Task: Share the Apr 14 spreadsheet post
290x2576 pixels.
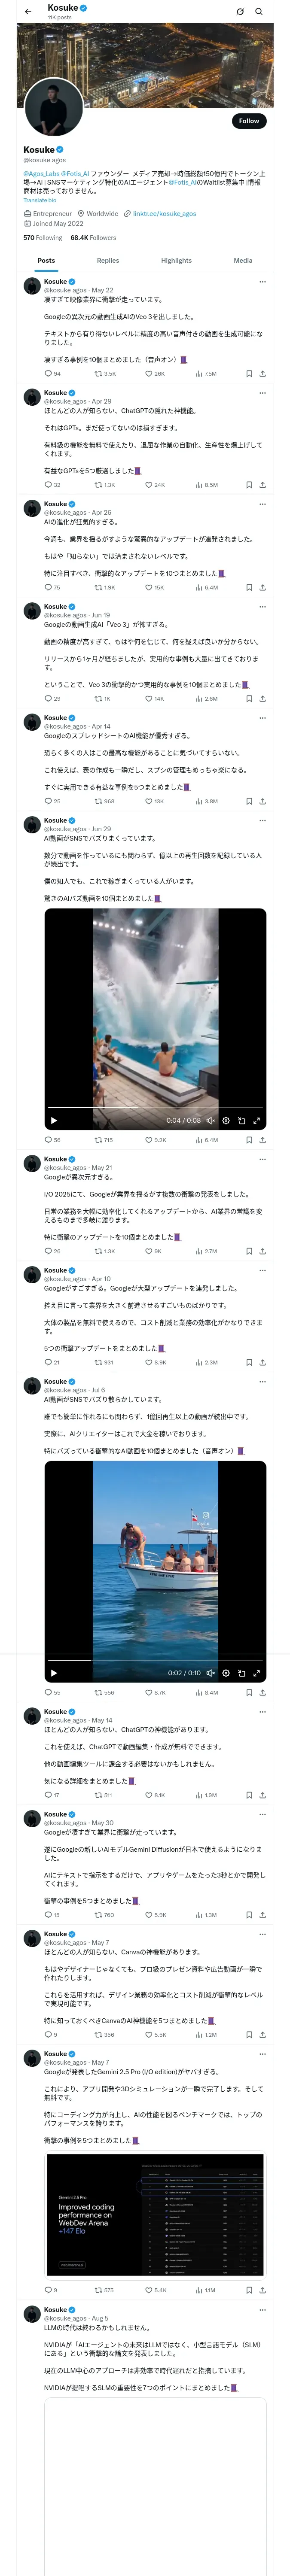Action: pos(262,801)
